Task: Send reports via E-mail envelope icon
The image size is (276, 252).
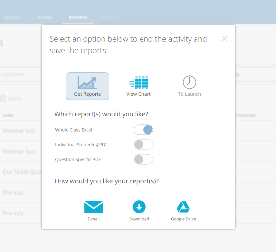Action: click(x=93, y=207)
